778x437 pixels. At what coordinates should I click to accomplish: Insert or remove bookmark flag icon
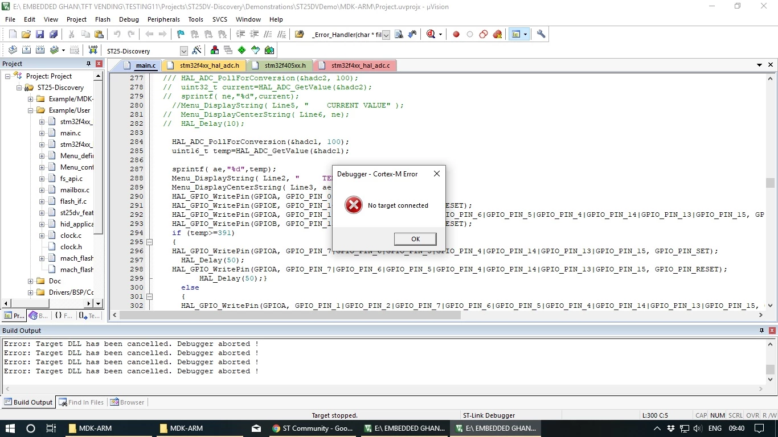tap(181, 34)
